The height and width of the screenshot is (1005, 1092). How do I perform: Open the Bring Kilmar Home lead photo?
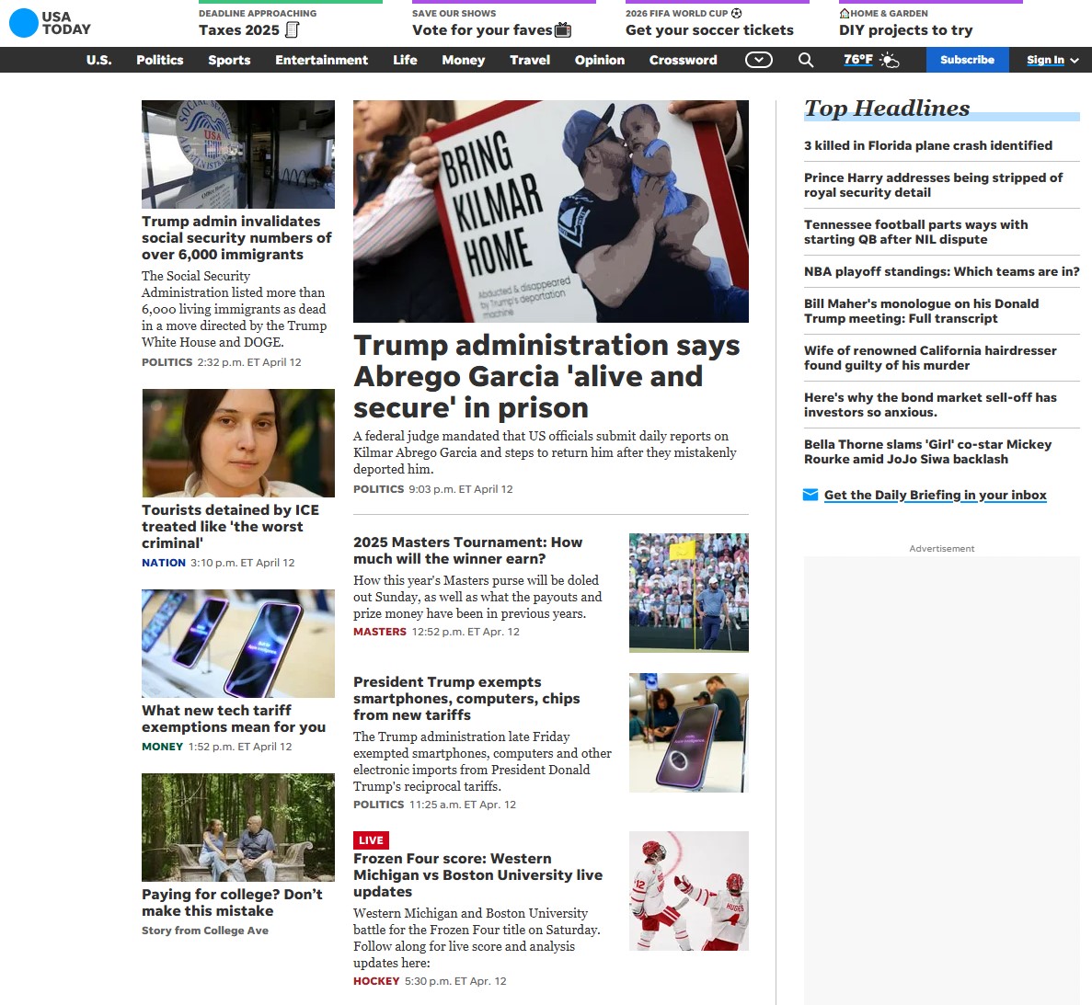click(551, 211)
